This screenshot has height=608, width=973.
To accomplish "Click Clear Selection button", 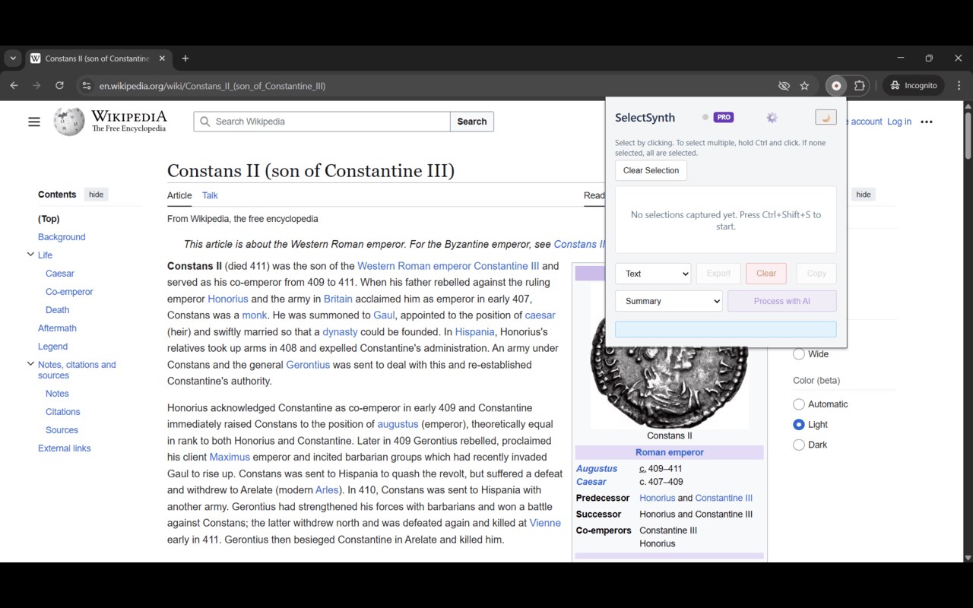I will pyautogui.click(x=651, y=170).
